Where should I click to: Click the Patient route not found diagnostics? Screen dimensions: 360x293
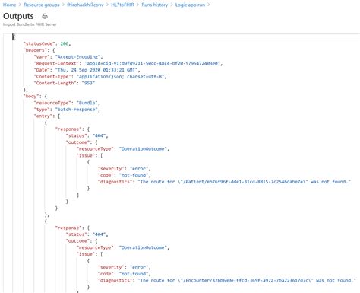(x=224, y=182)
